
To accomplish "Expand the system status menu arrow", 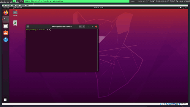I will [186, 8].
